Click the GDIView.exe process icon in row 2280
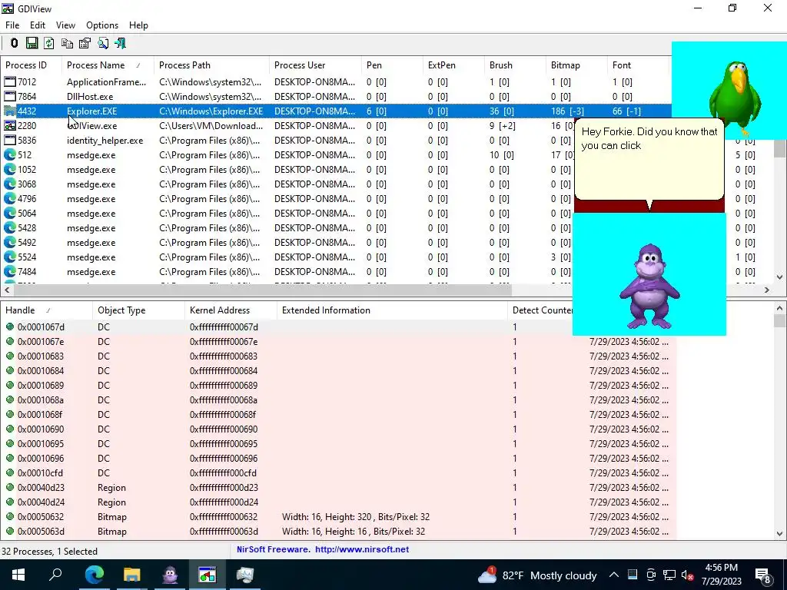This screenshot has width=787, height=590. (9, 126)
